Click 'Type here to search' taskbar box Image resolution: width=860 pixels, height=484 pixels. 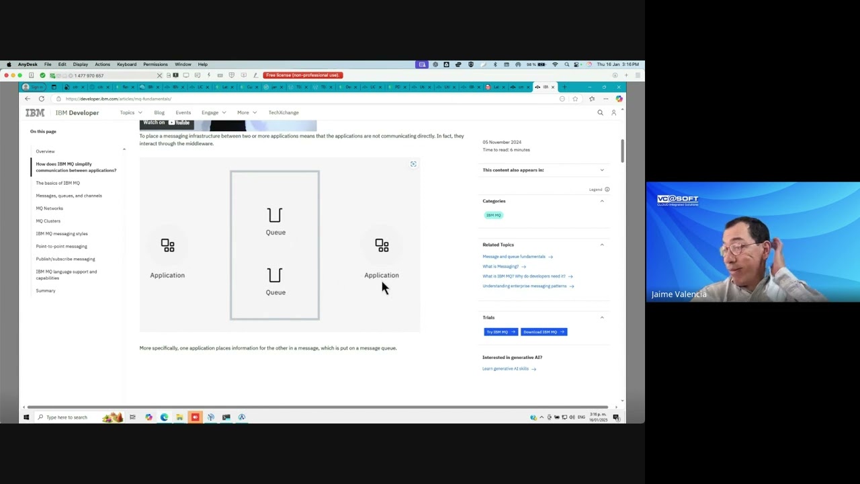pos(79,417)
